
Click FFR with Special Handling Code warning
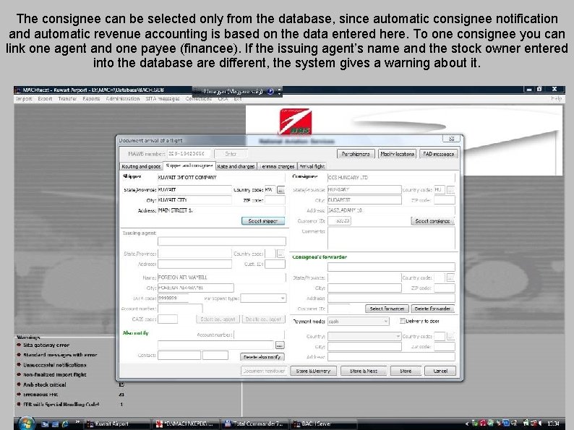(61, 405)
